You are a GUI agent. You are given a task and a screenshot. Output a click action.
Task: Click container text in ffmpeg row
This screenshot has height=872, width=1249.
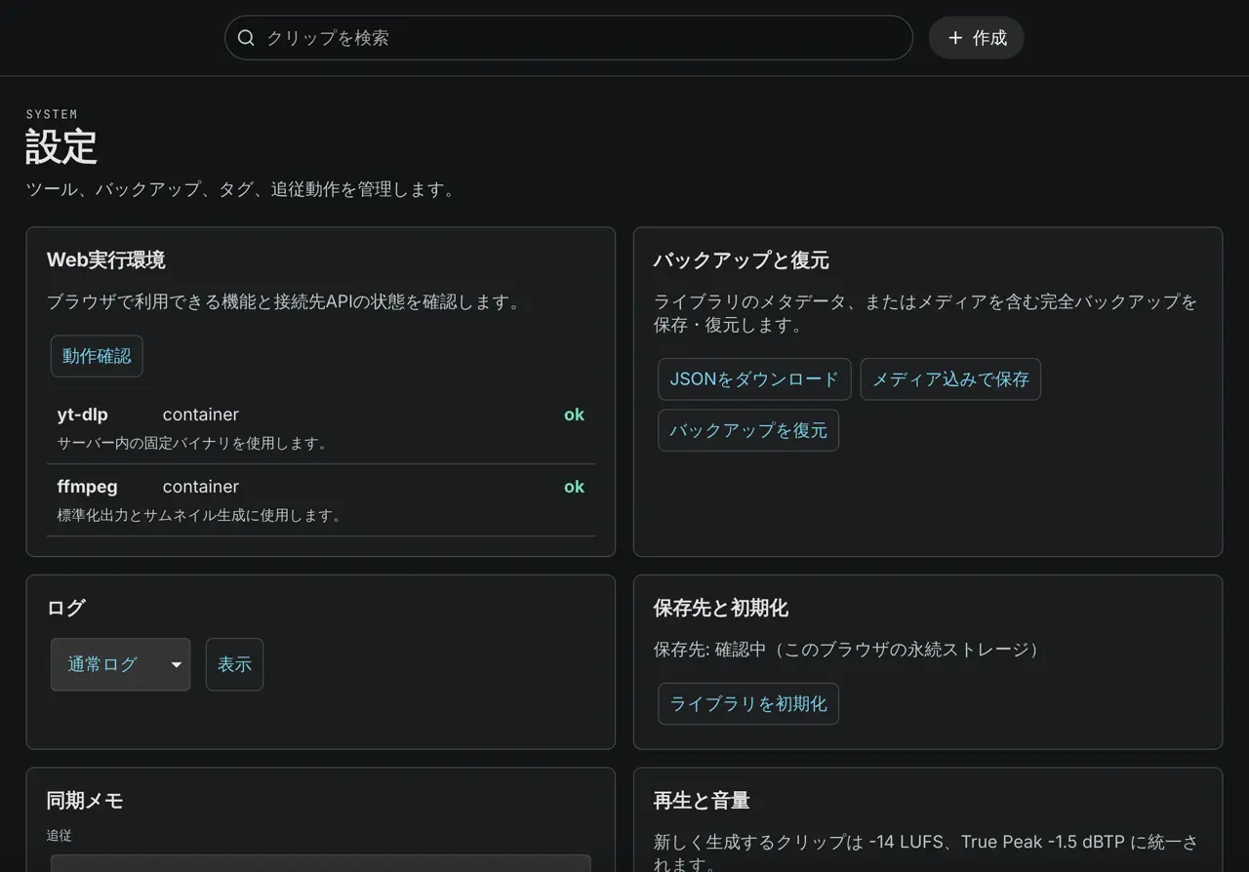(x=201, y=487)
